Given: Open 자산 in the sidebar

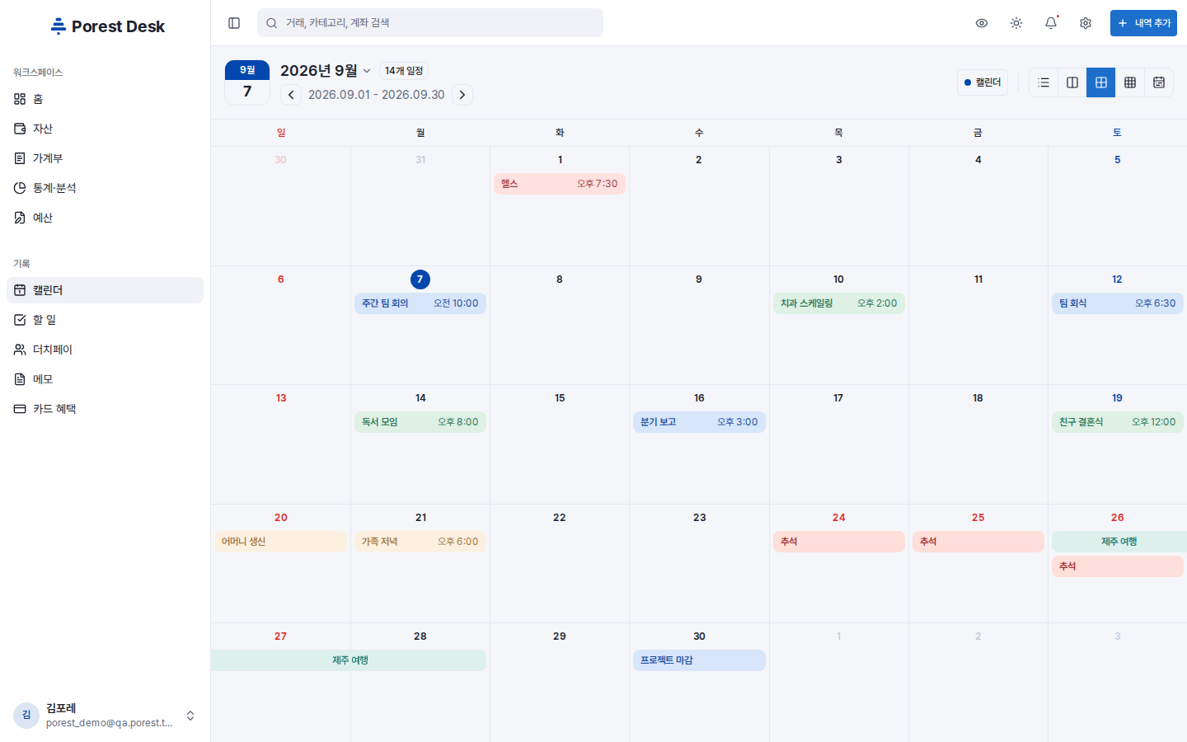Looking at the screenshot, I should point(105,129).
